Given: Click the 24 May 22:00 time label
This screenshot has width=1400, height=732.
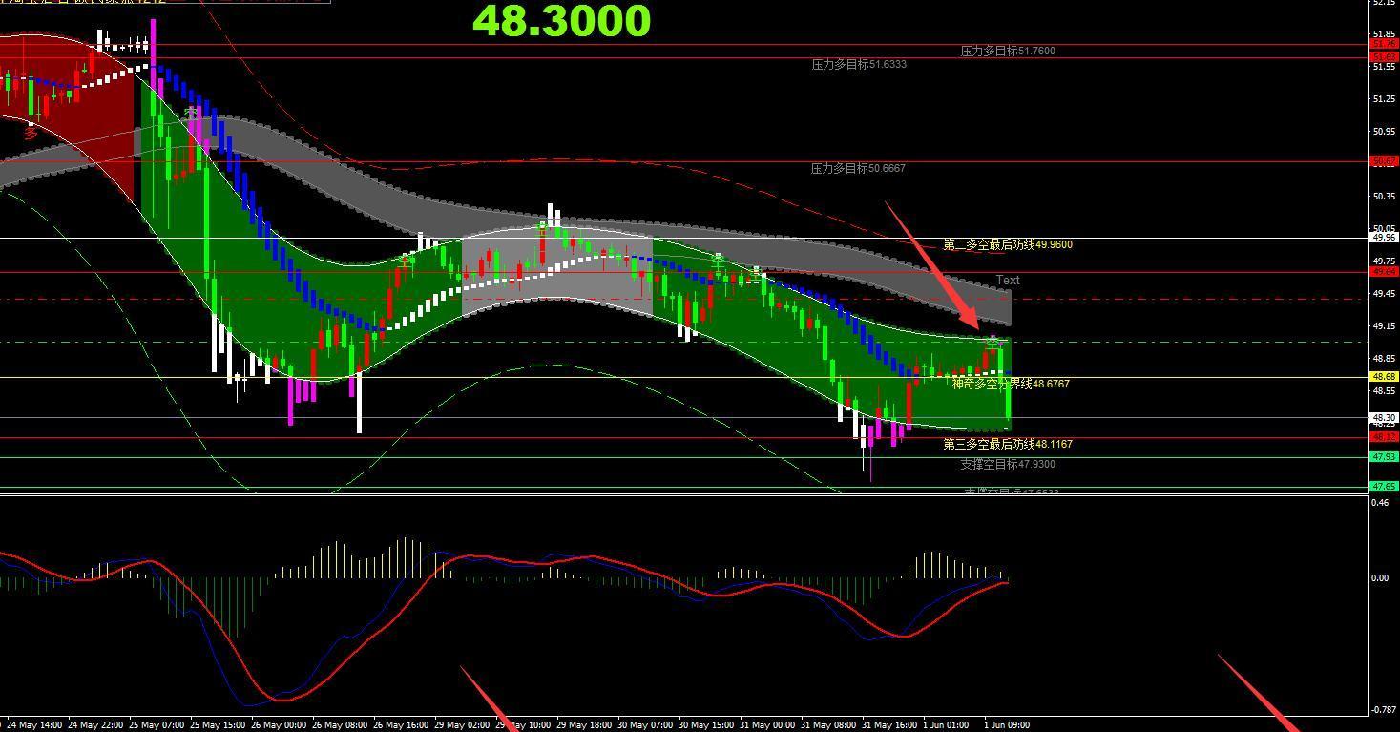Looking at the screenshot, I should [x=95, y=725].
